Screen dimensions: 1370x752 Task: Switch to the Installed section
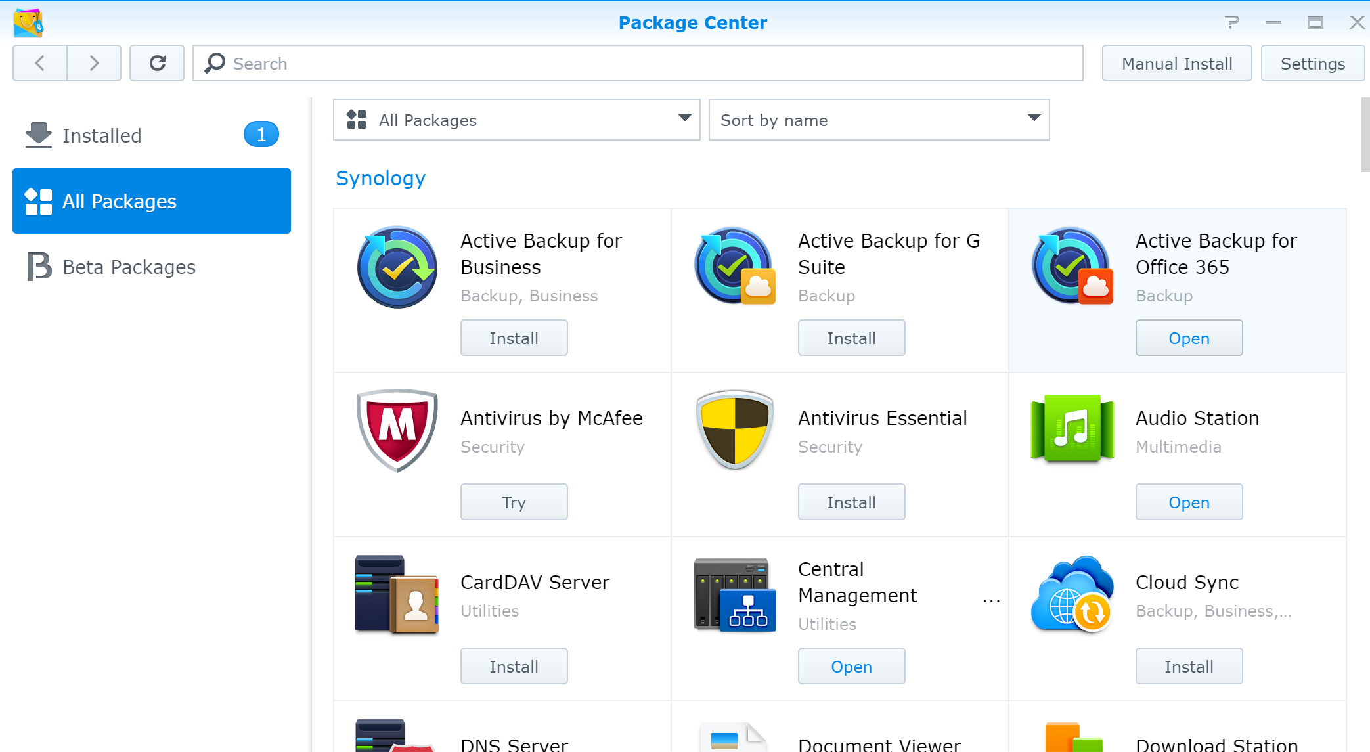[102, 135]
